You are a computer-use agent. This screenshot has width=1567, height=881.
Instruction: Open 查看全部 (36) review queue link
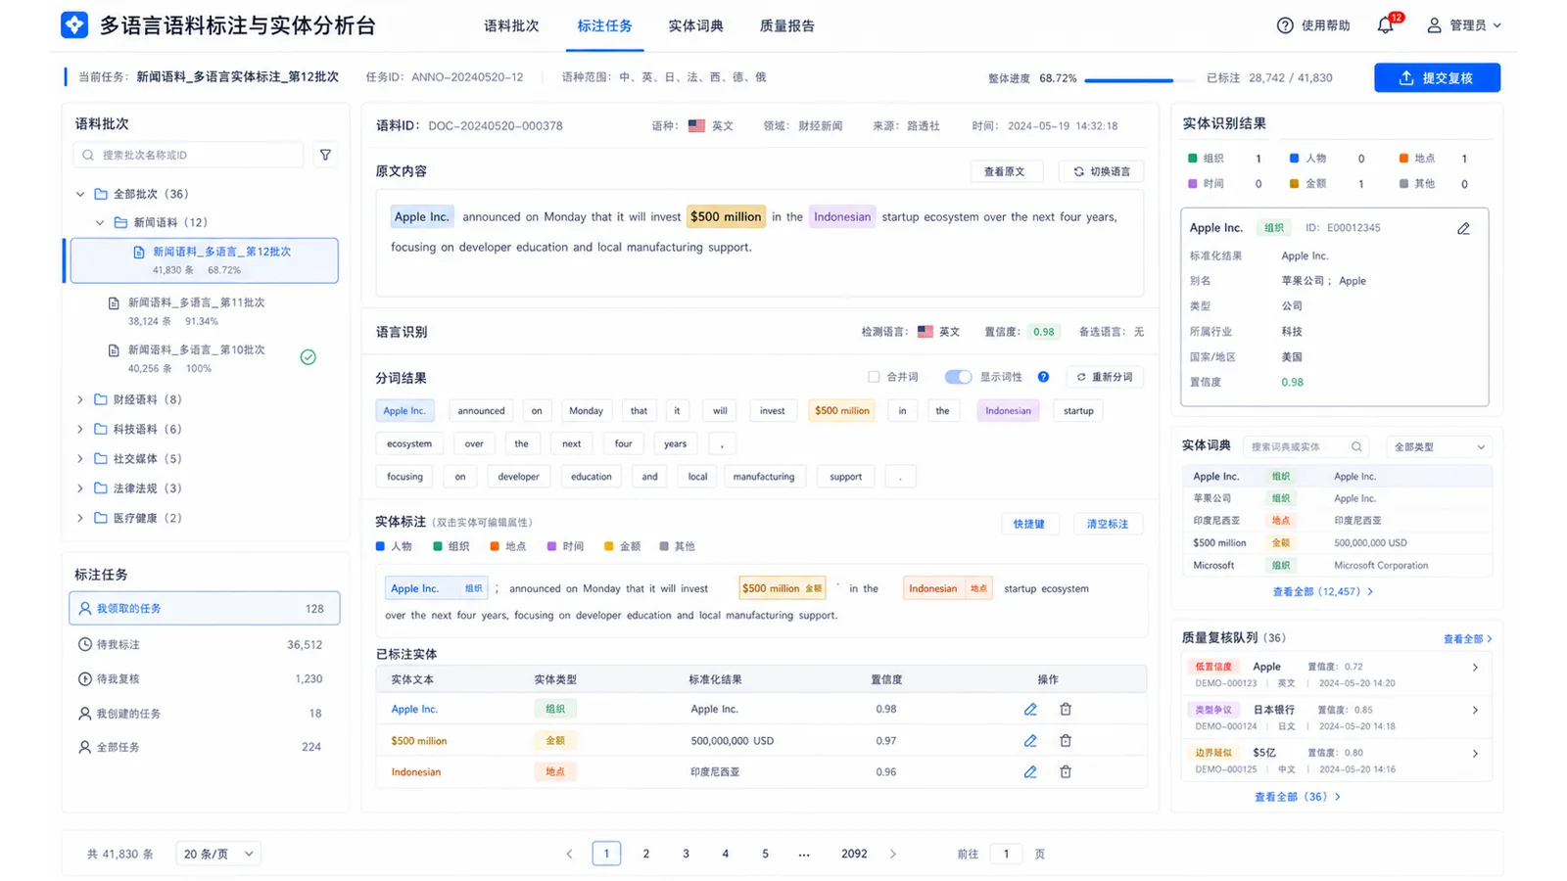[1298, 797]
